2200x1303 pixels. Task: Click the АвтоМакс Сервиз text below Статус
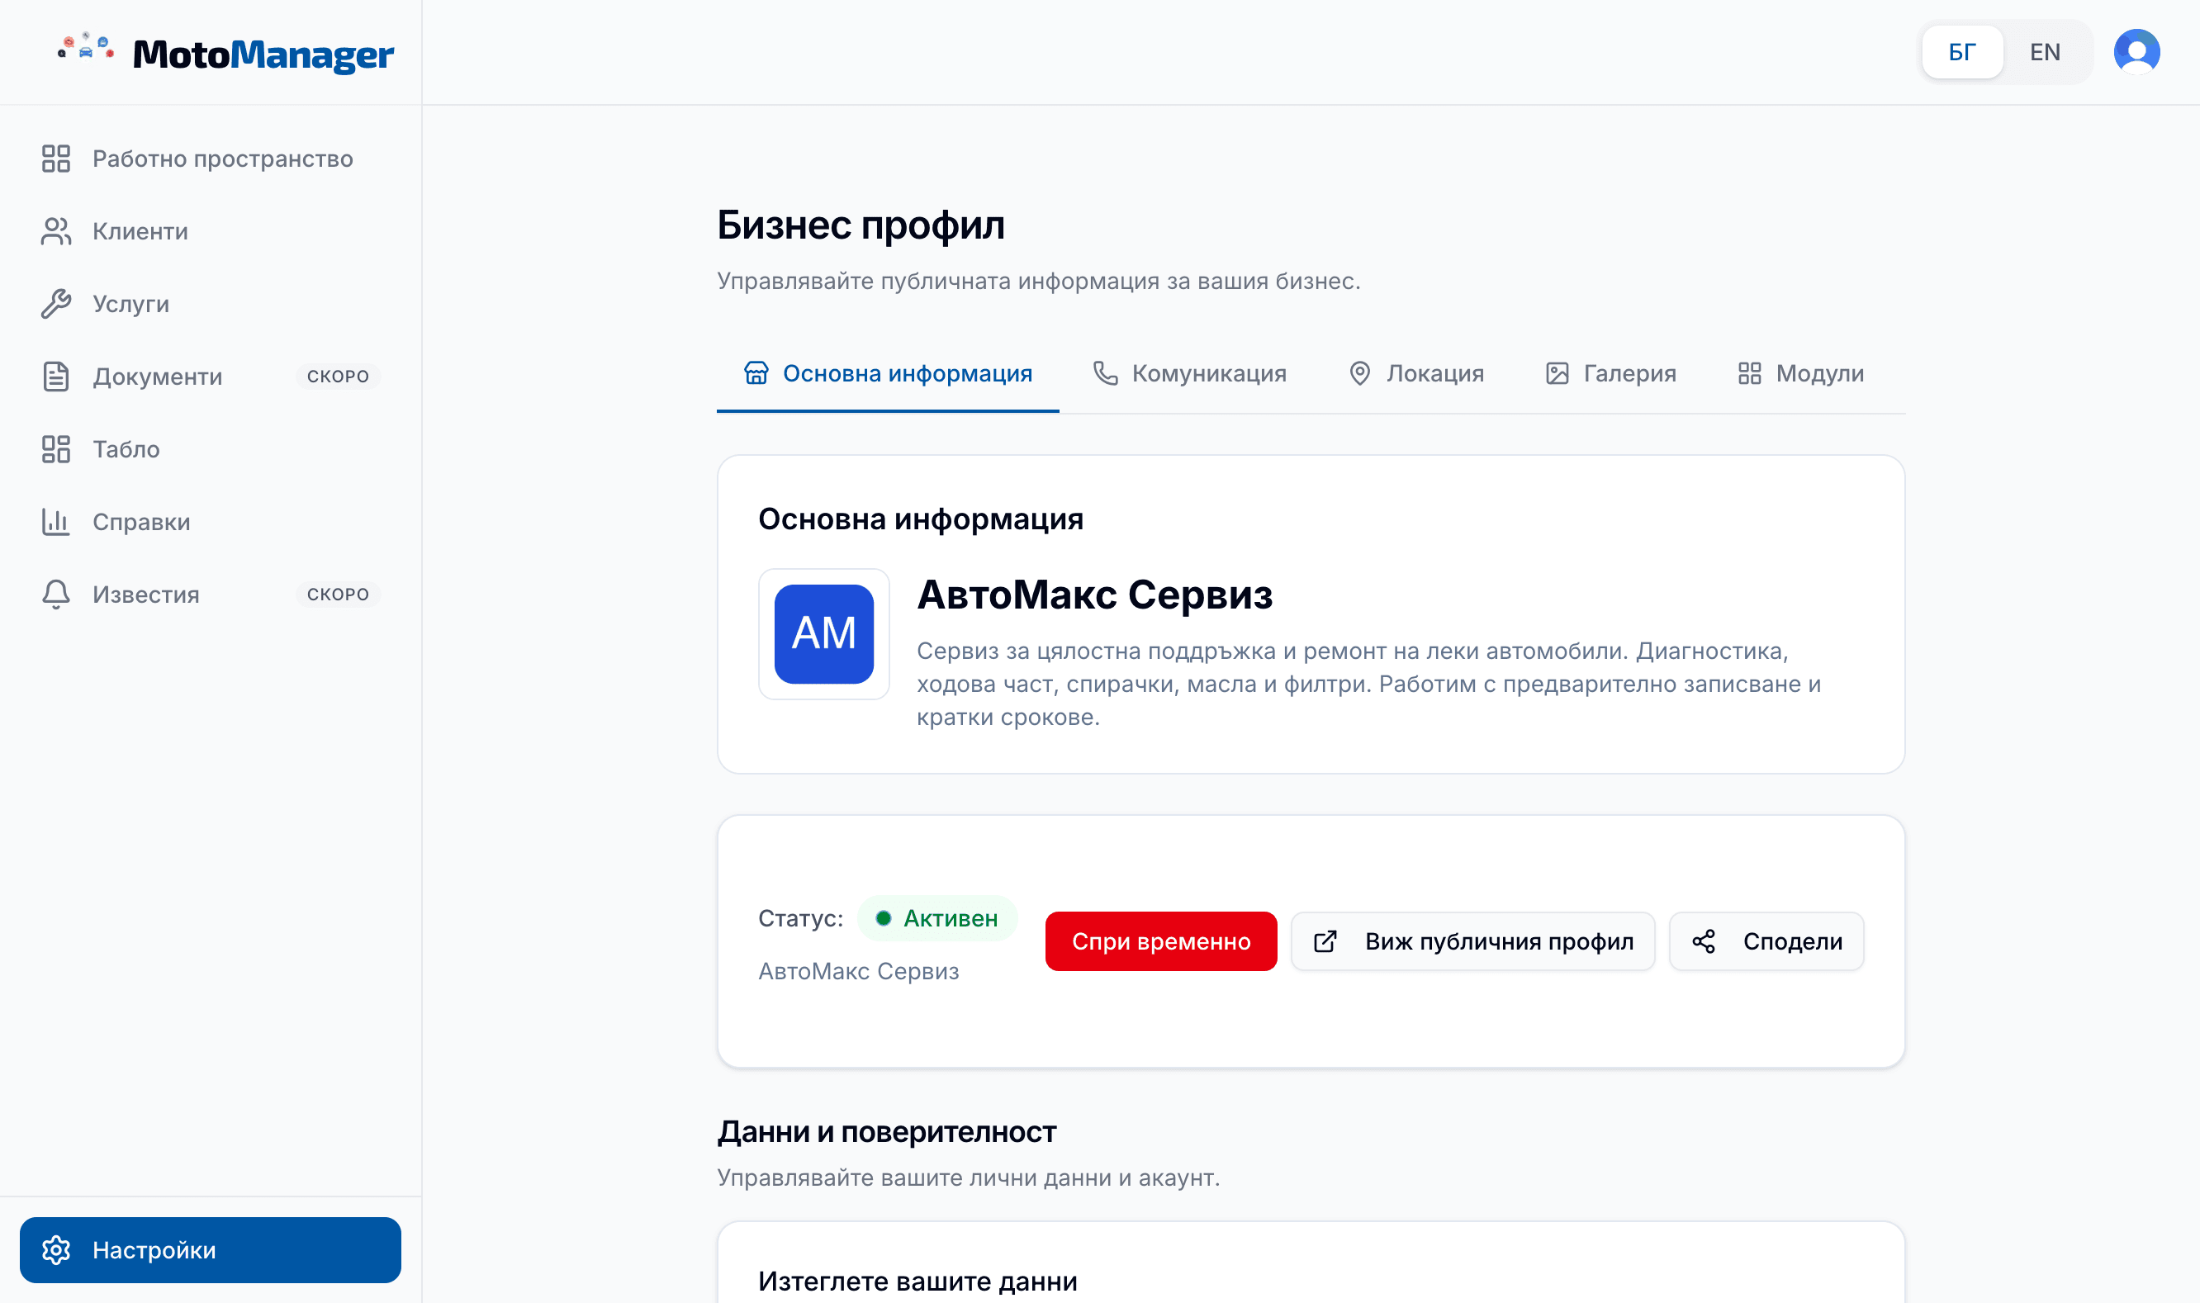pos(858,971)
